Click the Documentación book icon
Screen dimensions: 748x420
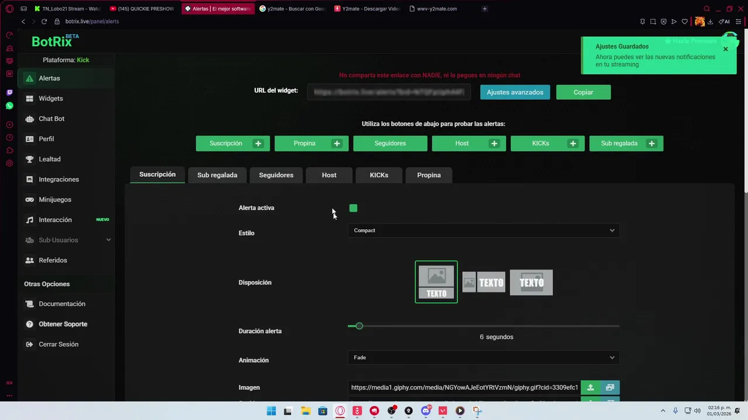[29, 304]
